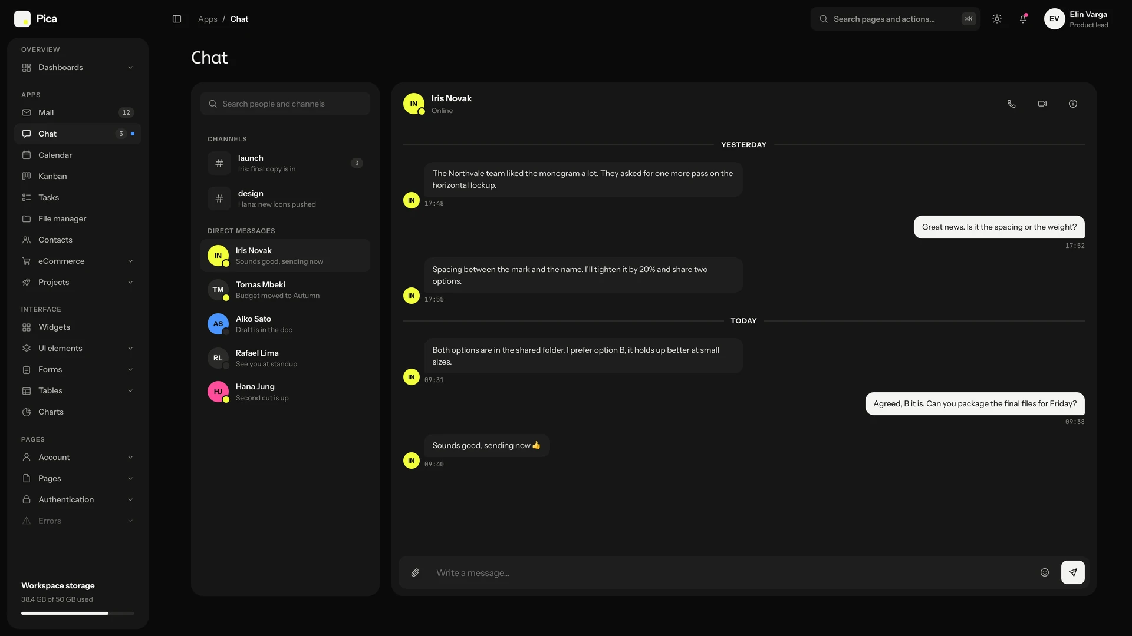Click the Hana Jung HJ avatar
The height and width of the screenshot is (636, 1132).
tap(218, 392)
